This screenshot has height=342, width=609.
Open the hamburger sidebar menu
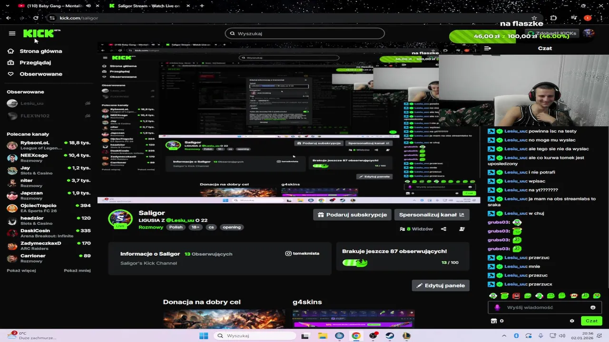tap(12, 33)
